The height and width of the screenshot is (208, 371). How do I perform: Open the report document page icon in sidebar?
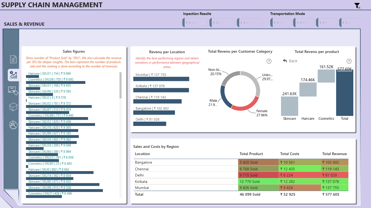[13, 59]
